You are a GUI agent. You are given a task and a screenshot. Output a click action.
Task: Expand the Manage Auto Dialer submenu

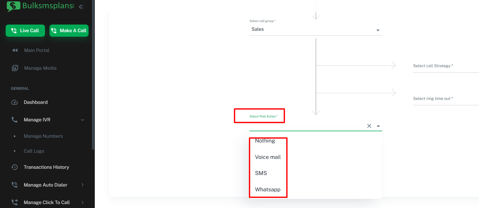click(x=83, y=185)
